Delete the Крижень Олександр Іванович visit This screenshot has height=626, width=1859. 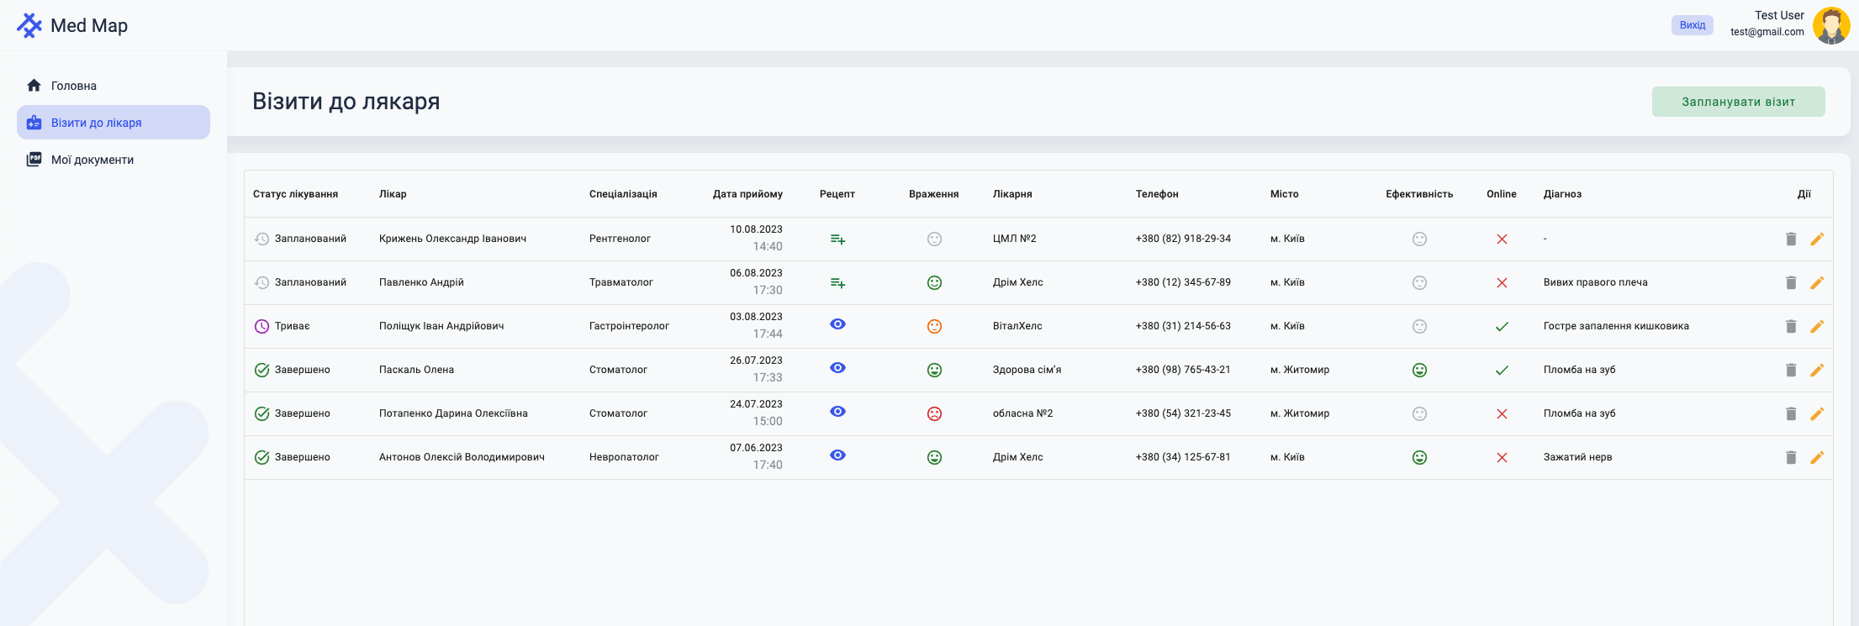1791,239
